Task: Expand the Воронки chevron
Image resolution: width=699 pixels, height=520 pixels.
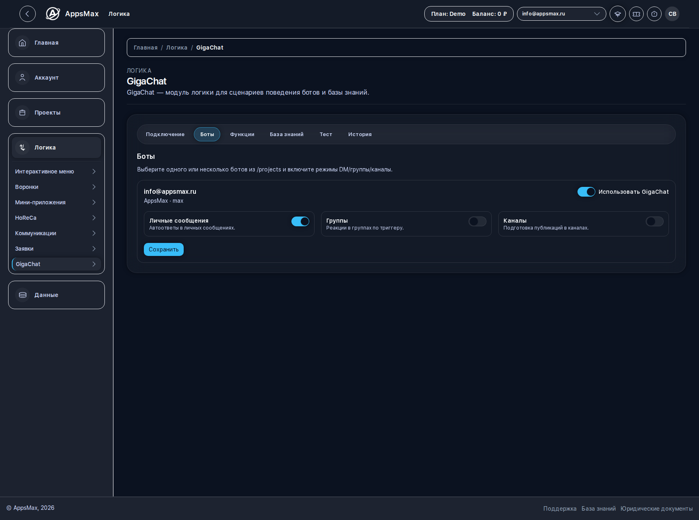Action: pos(94,187)
